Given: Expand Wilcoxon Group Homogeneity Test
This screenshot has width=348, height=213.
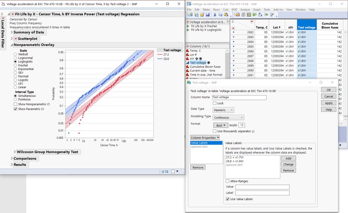Looking at the screenshot, I should click(15, 152).
